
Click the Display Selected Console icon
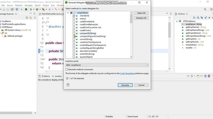[x=192, y=76]
